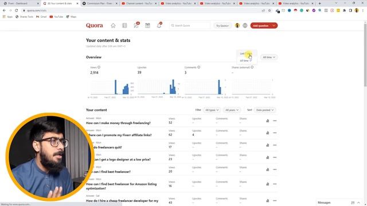The height and width of the screenshot is (206, 367).
Task: Click the Views total 2,914
Action: pos(94,73)
